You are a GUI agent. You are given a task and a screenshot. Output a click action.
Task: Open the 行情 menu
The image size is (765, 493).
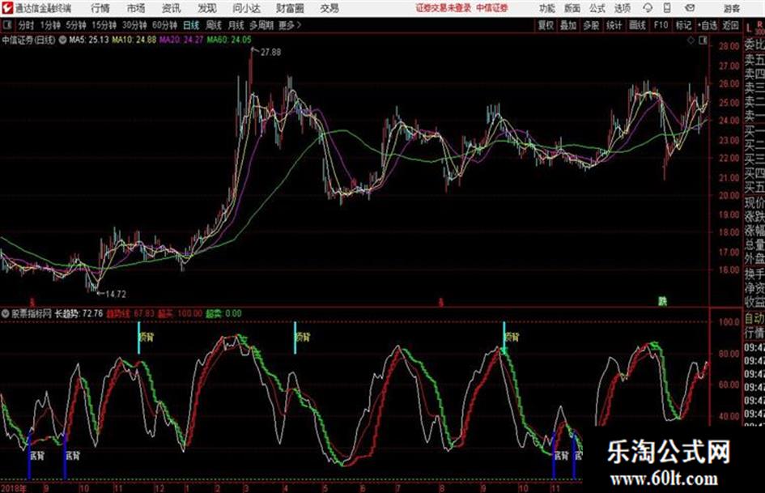coord(100,8)
